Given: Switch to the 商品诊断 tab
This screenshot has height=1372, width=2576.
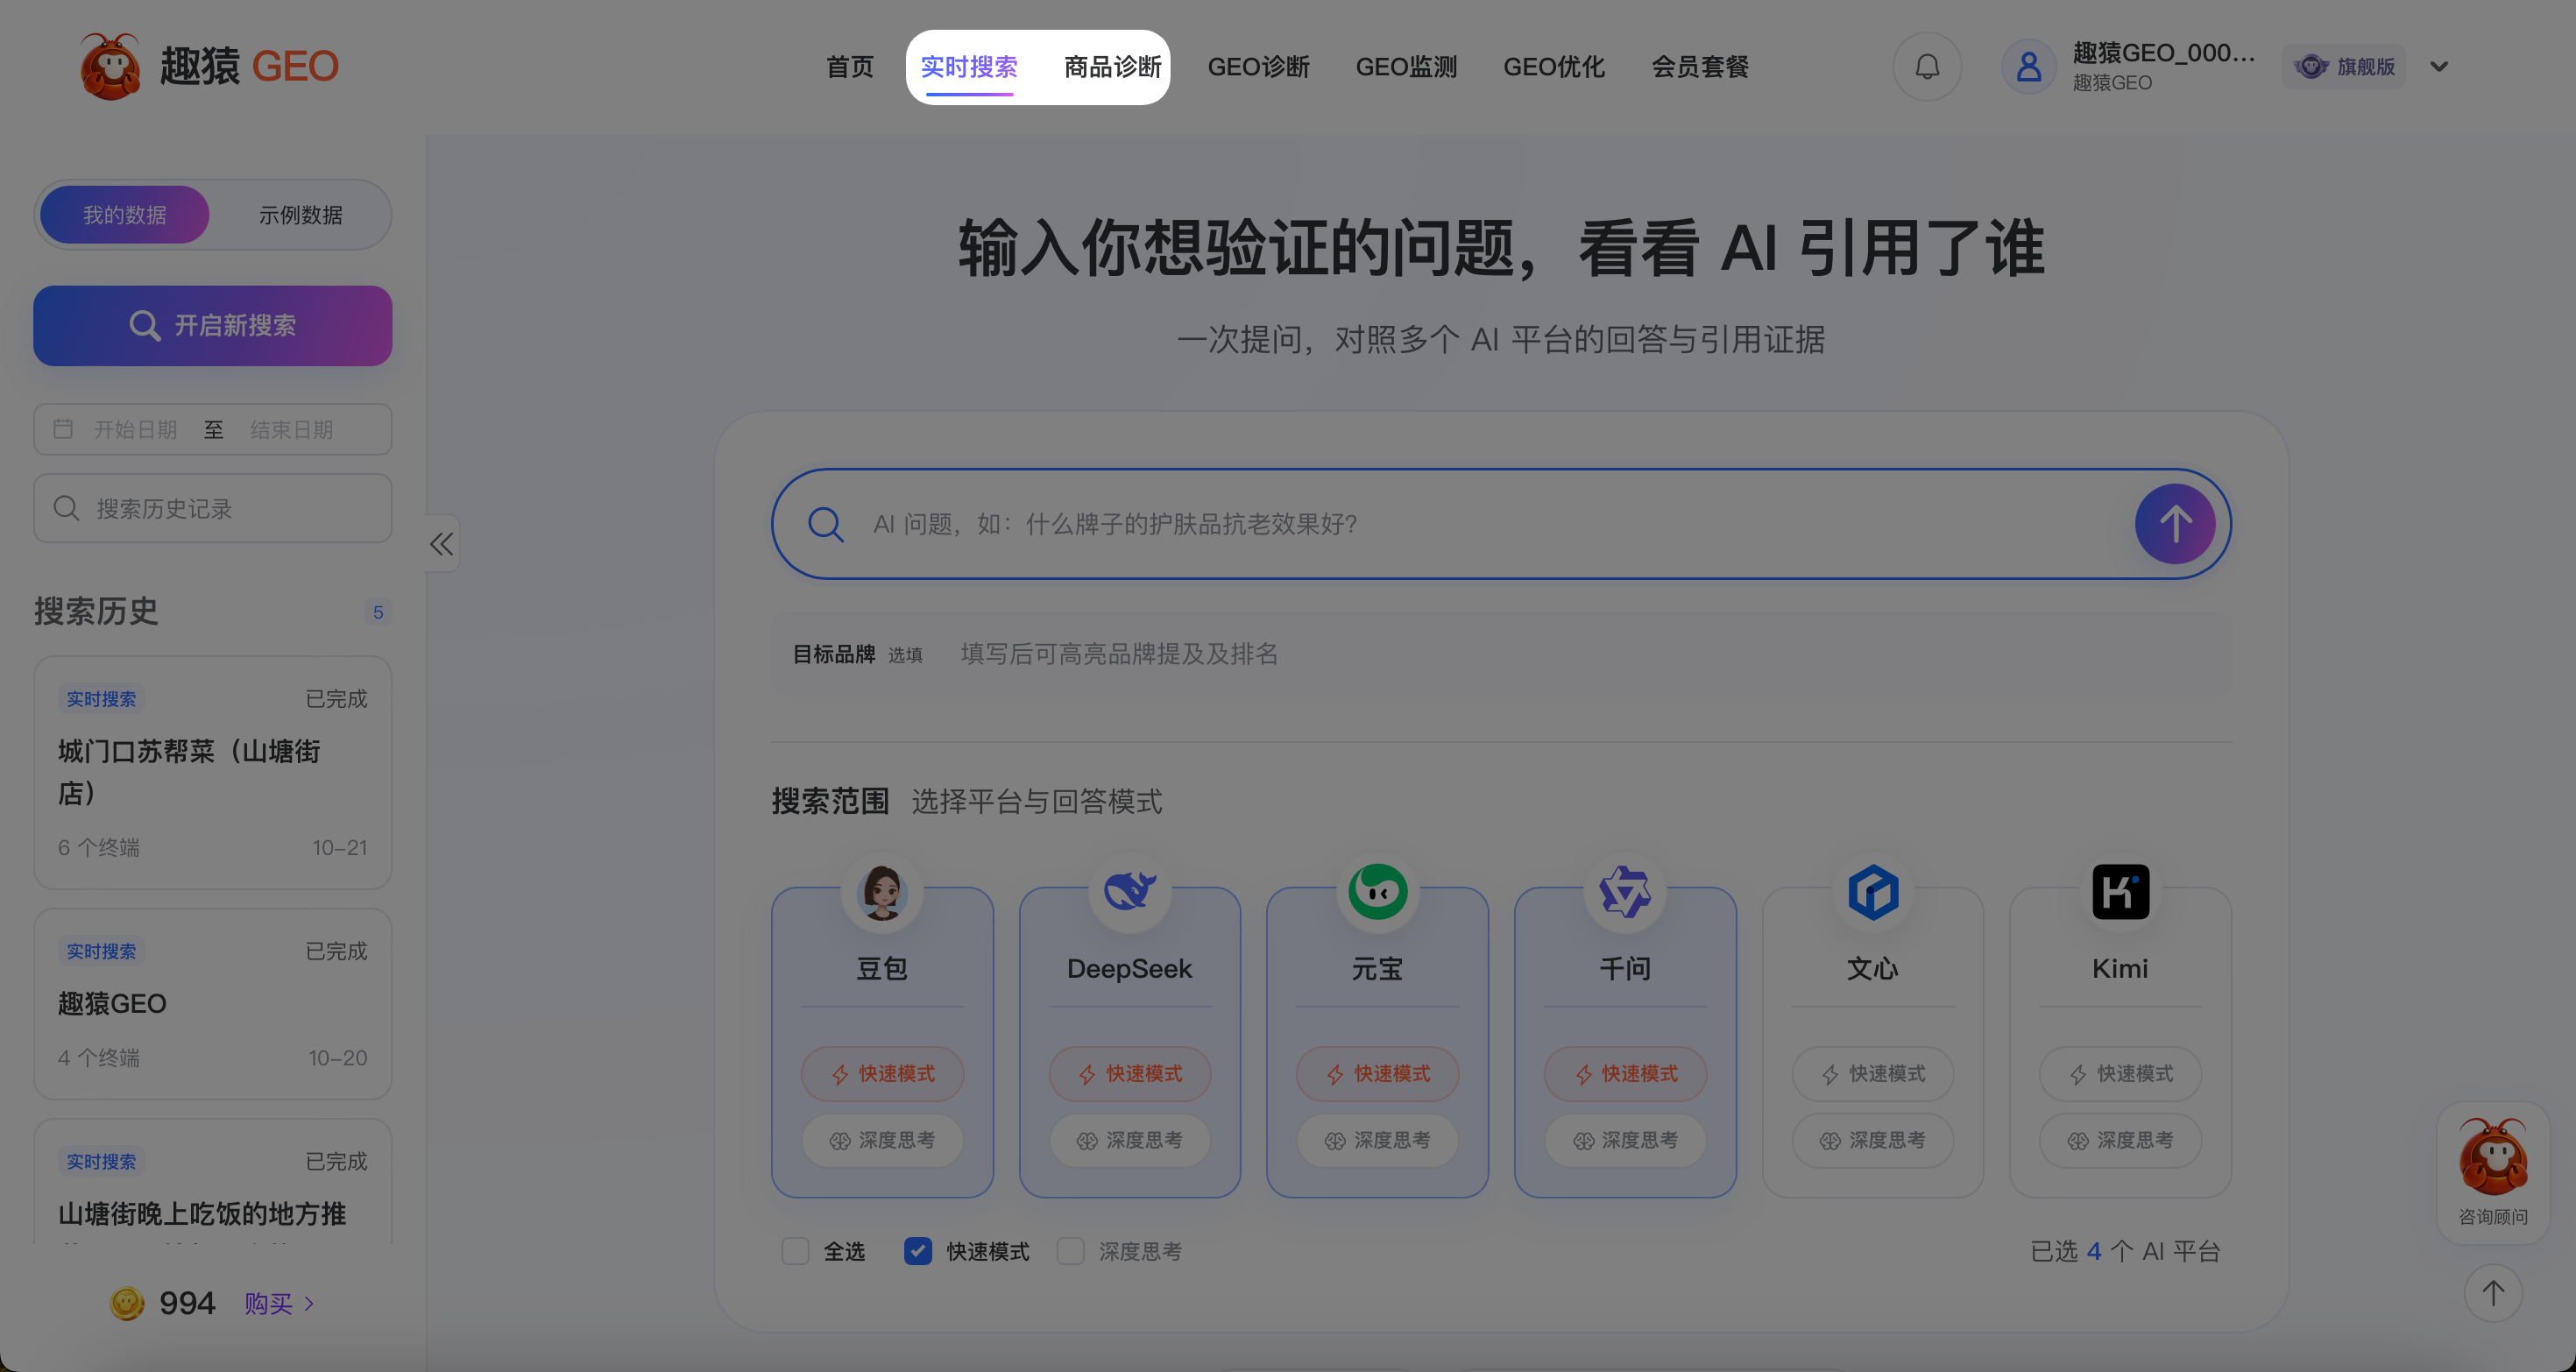Looking at the screenshot, I should pyautogui.click(x=1112, y=67).
